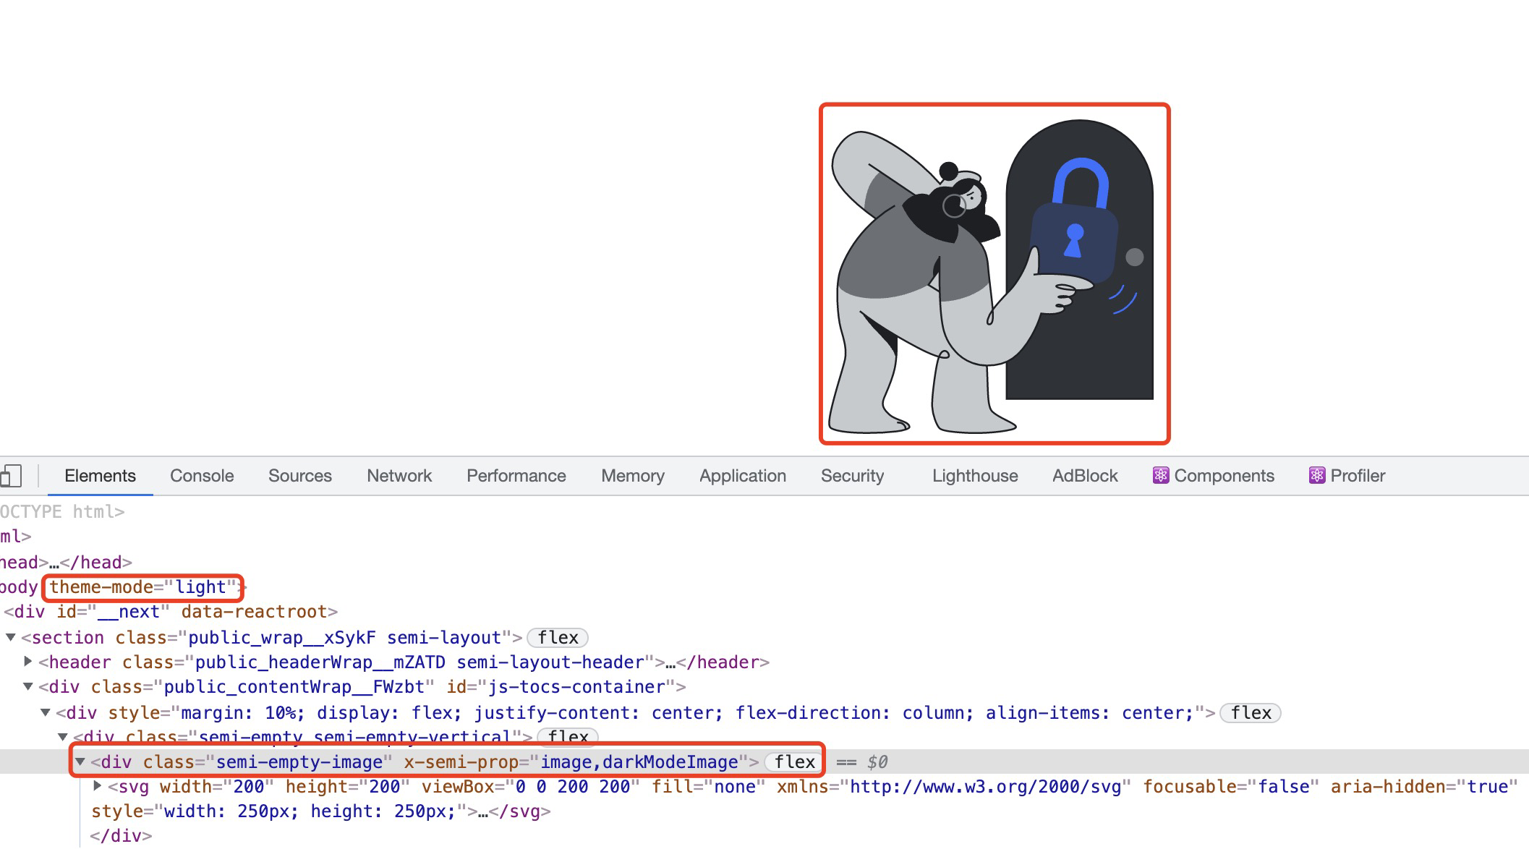The height and width of the screenshot is (849, 1529).
Task: Toggle flex badge on margin style div
Action: click(1251, 713)
